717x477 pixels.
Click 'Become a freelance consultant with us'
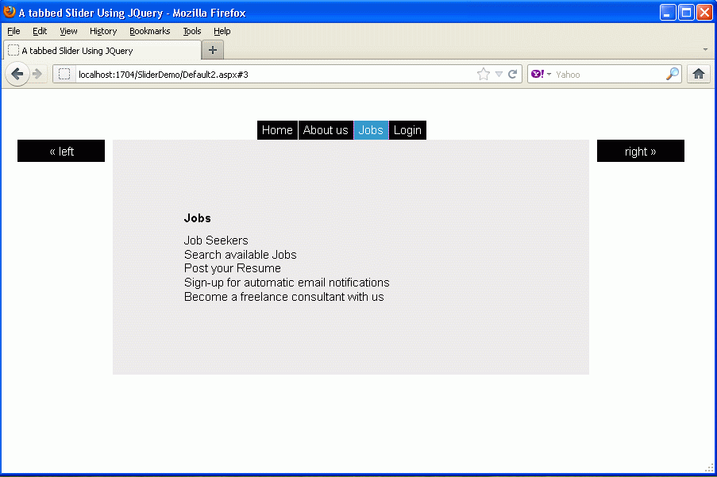tap(284, 297)
